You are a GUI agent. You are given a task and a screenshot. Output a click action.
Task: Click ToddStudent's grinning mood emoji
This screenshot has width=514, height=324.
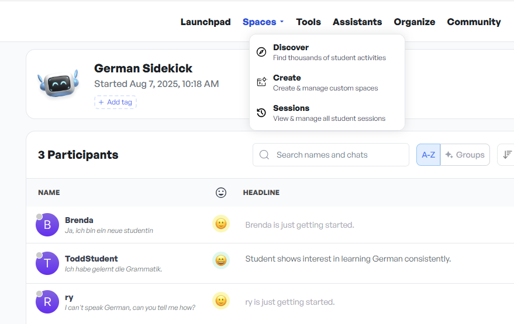pos(220,260)
